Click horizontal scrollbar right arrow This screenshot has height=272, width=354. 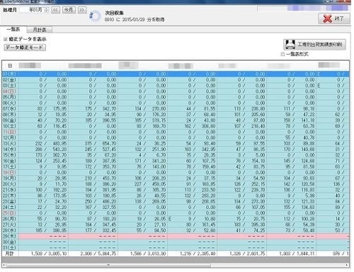click(x=347, y=265)
